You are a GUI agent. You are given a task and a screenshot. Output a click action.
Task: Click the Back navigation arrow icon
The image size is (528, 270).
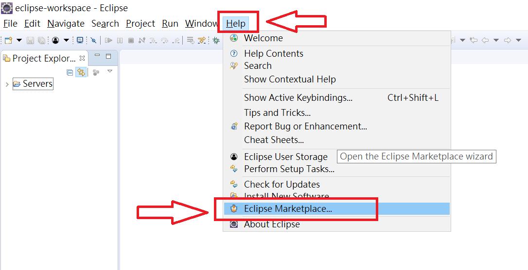(x=485, y=41)
